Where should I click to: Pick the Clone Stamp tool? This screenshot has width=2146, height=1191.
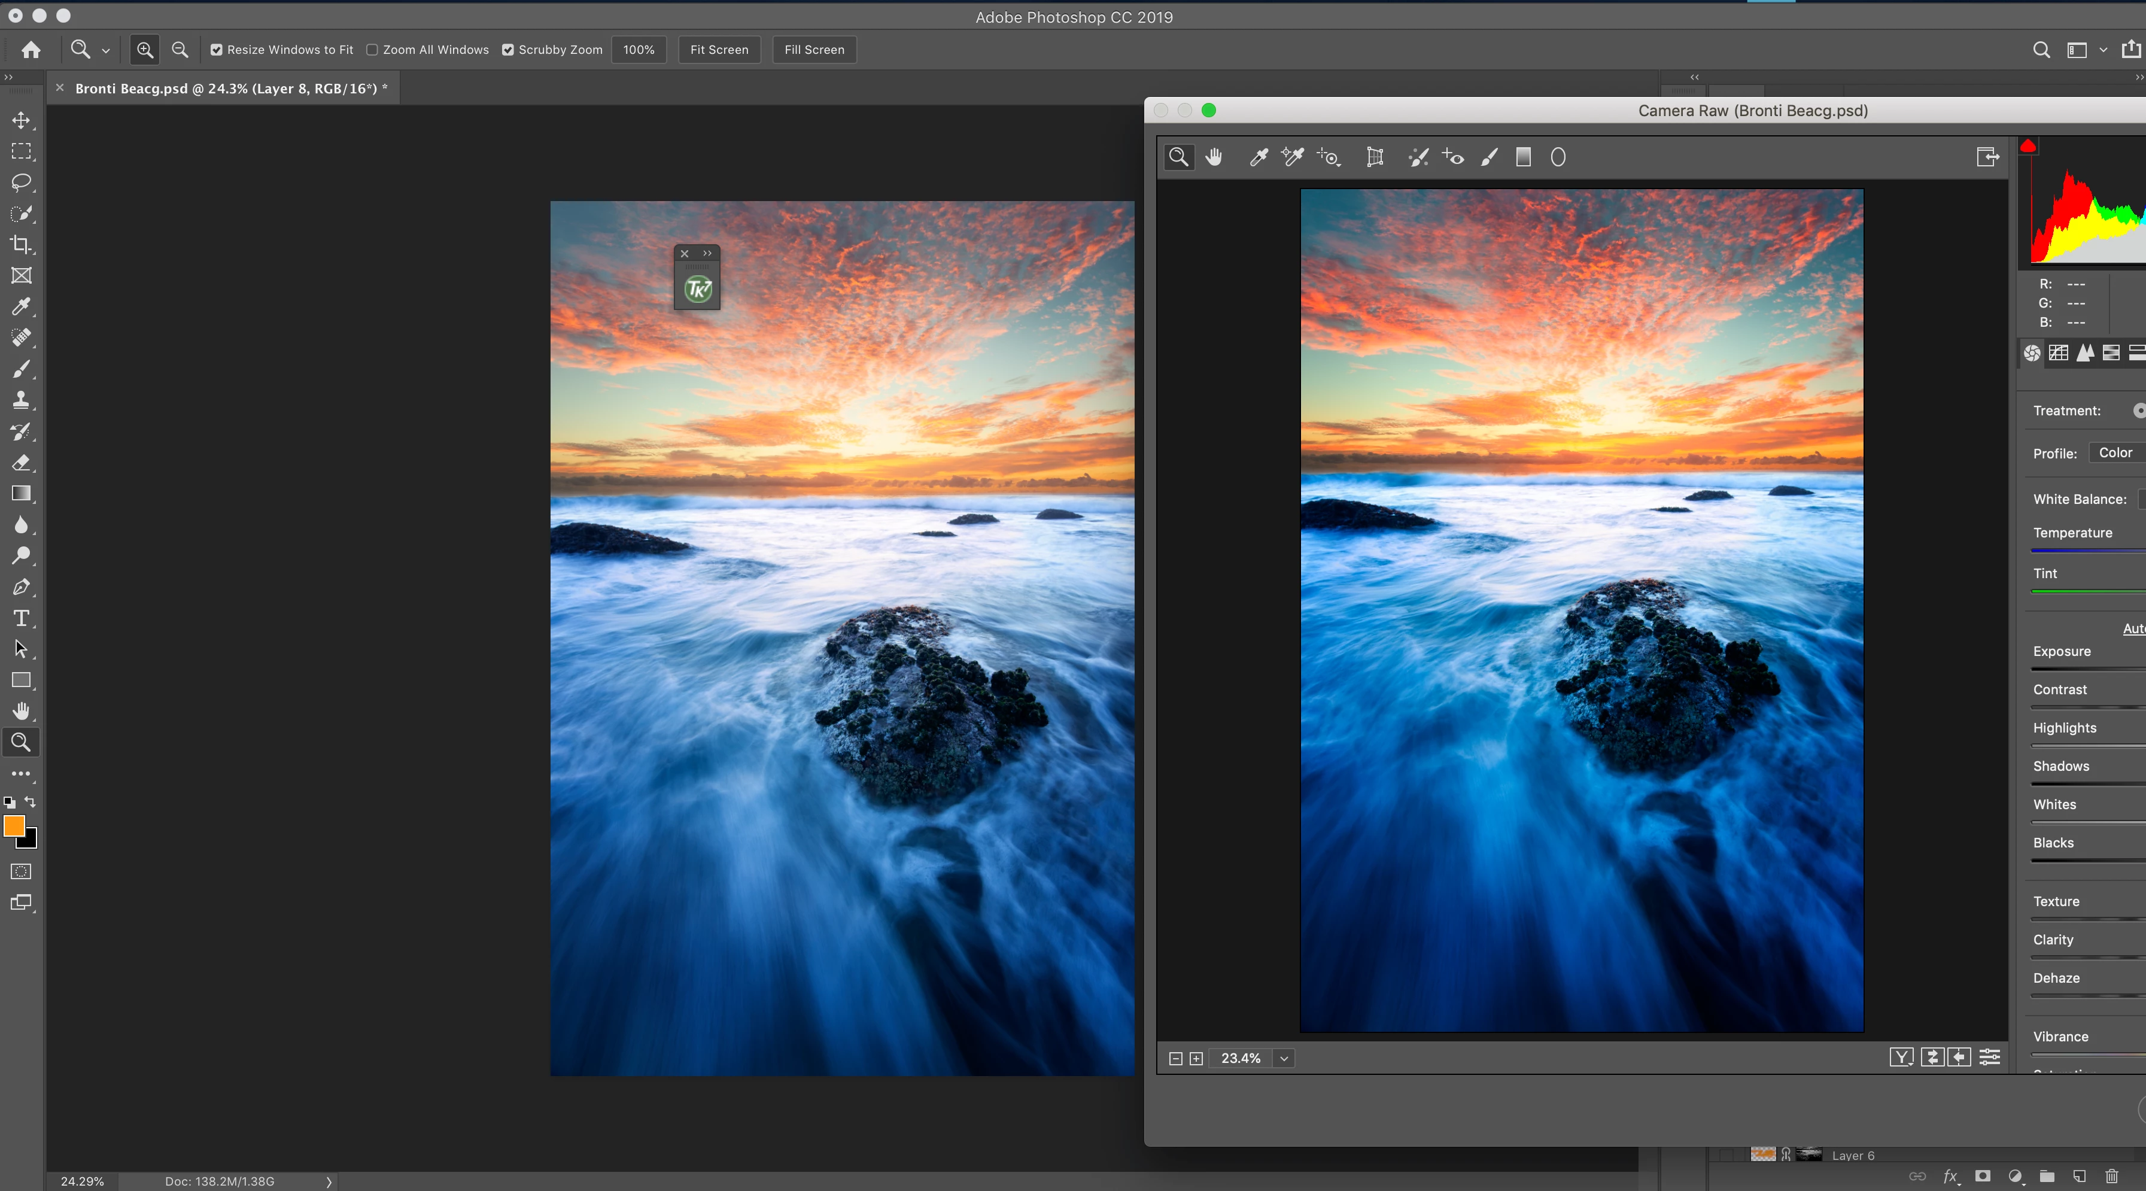[x=22, y=400]
